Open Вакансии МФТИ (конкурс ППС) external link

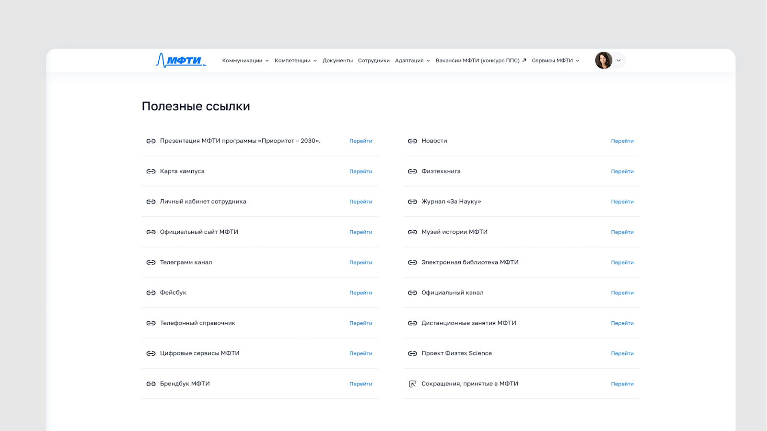481,60
